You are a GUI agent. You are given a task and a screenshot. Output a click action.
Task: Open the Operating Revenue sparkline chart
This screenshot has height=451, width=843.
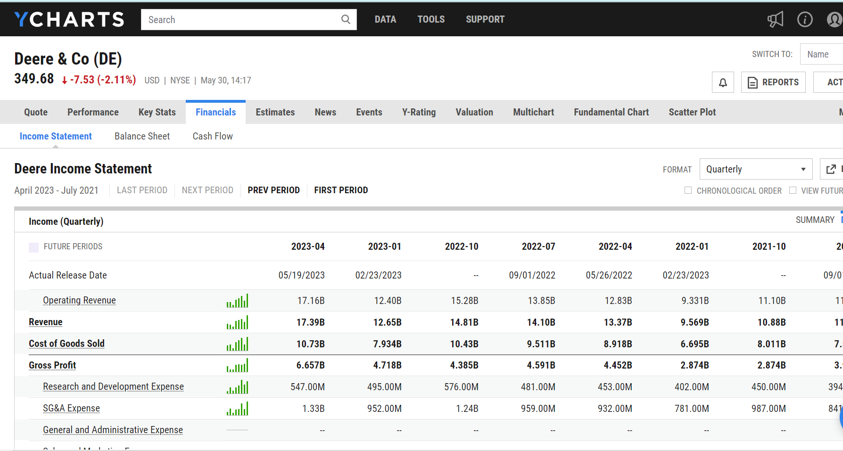237,301
